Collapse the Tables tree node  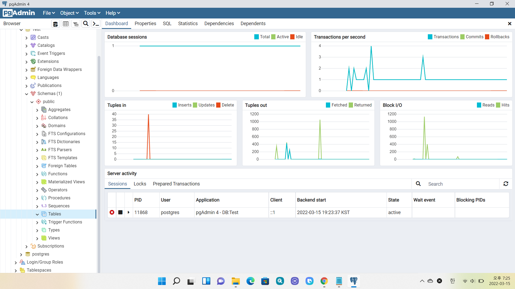pyautogui.click(x=37, y=214)
